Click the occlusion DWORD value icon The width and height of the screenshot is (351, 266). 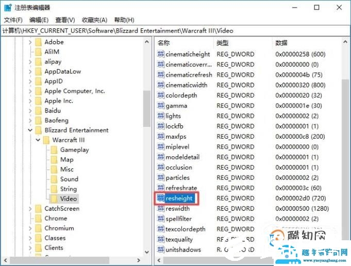point(161,167)
